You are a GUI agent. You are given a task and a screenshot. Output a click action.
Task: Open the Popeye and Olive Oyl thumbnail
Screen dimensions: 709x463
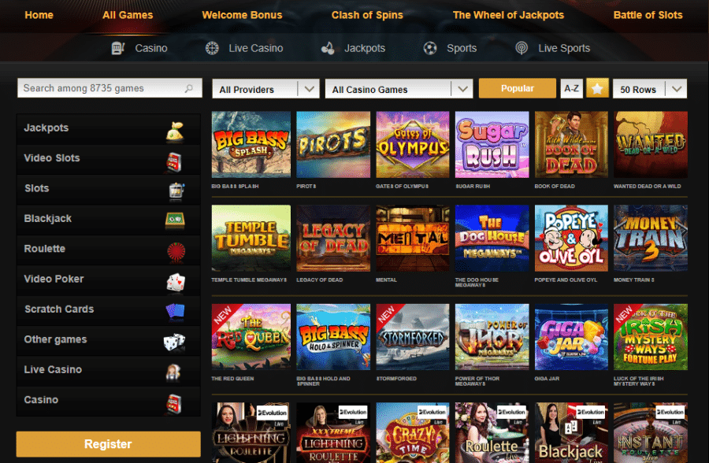[571, 239]
